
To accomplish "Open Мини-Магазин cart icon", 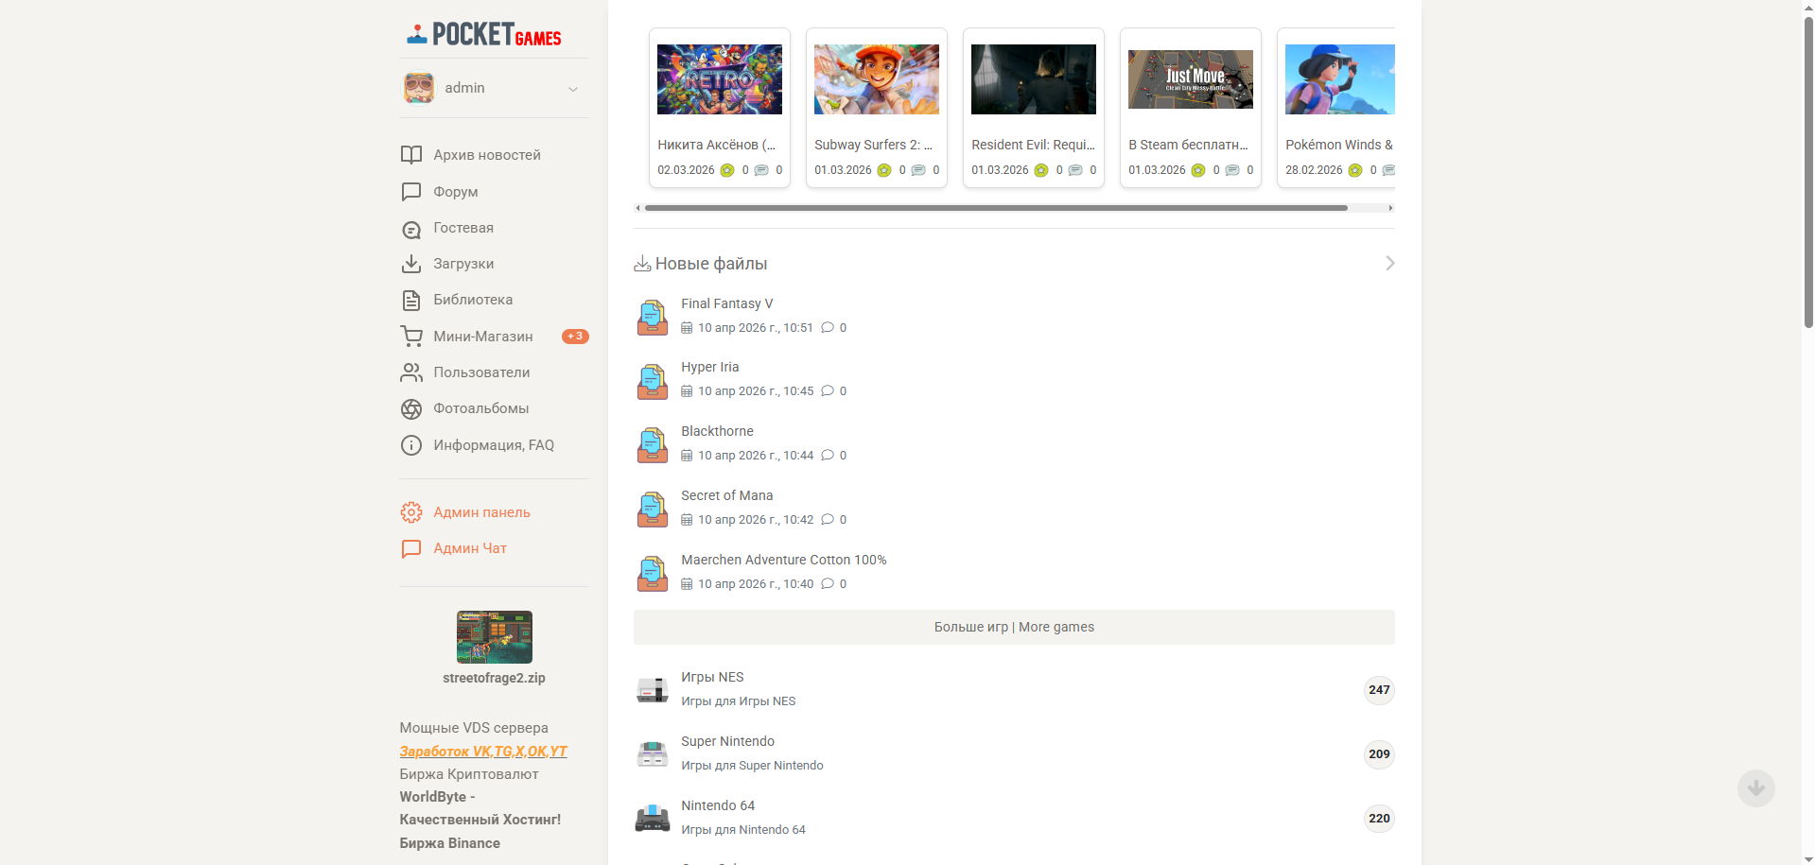I will pyautogui.click(x=410, y=337).
